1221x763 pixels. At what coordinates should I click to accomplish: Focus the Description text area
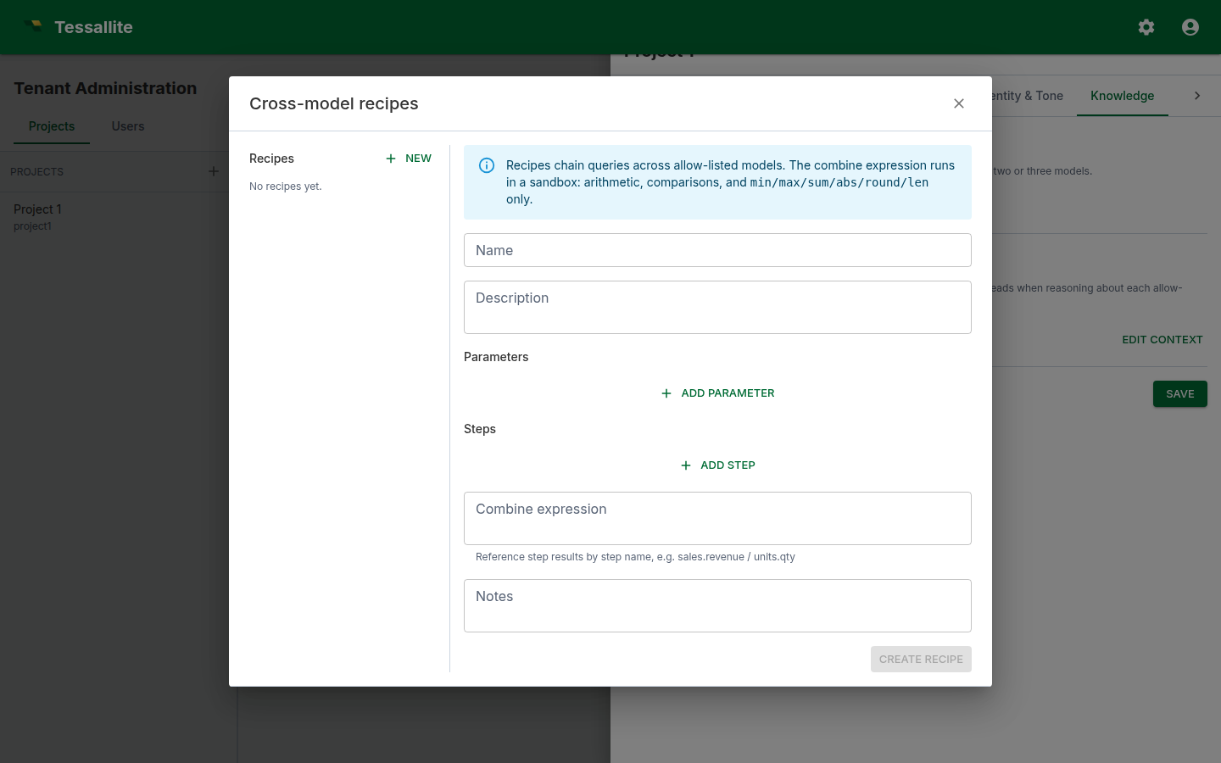tap(717, 307)
